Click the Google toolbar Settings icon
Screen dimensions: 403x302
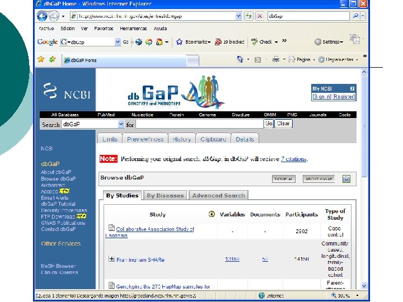(x=318, y=41)
